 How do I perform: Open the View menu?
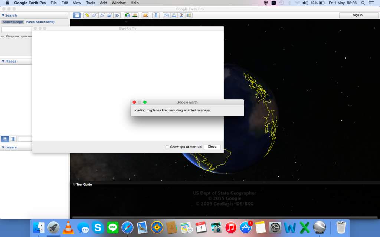77,3
